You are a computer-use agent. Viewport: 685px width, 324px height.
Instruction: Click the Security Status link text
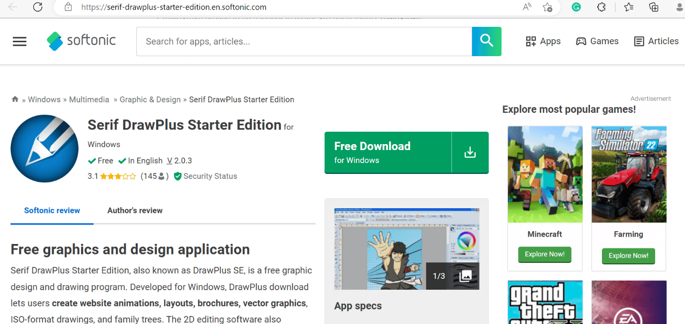point(210,176)
